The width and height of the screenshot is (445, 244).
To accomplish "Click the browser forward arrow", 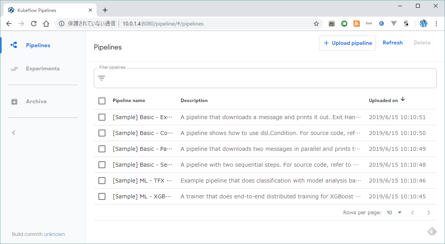I will [x=21, y=24].
